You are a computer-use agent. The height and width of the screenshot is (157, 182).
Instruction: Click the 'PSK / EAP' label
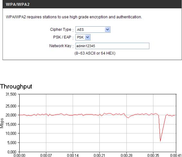tap(62, 37)
